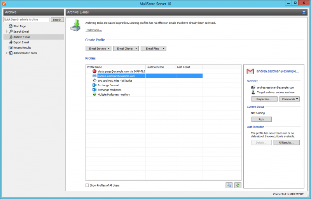
Task: Click the blue help question mark icon
Action: pos(304,12)
